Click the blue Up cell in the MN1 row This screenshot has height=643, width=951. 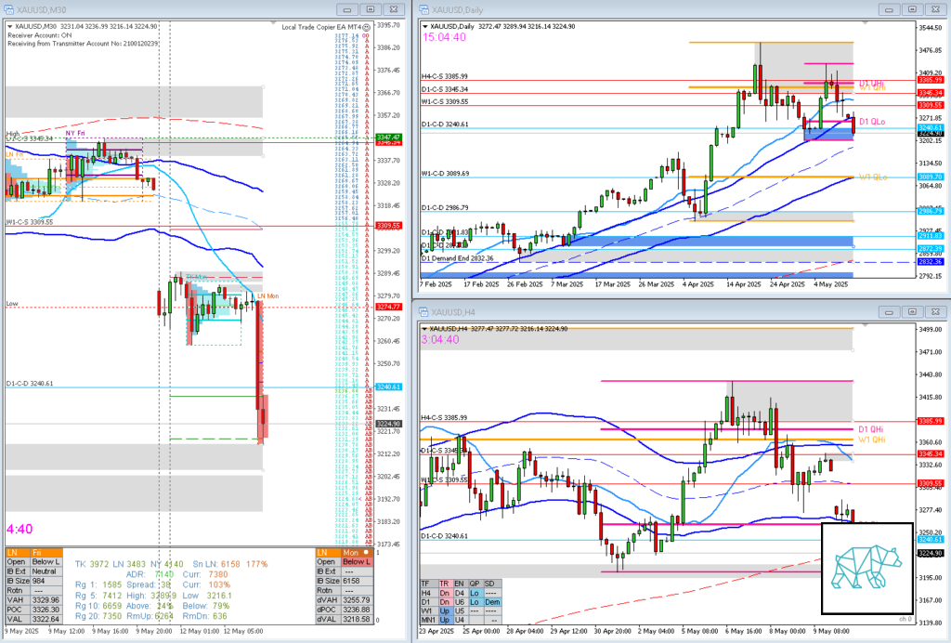tap(445, 620)
